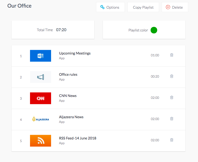Image resolution: width=198 pixels, height=162 pixels.
Task: Change the green playlist color swatch
Action: [x=154, y=30]
